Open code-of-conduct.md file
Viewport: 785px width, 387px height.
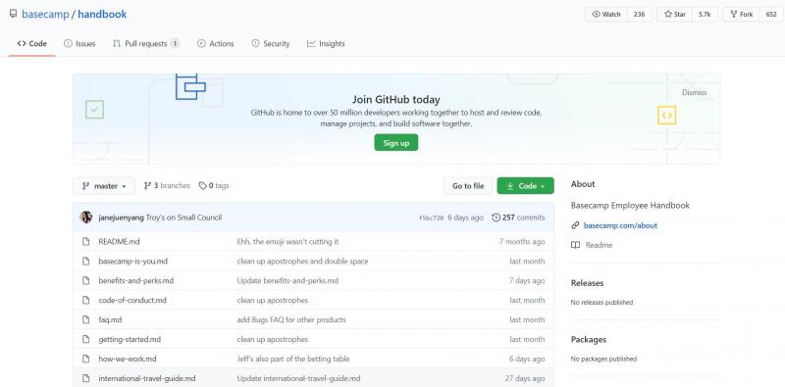pos(132,300)
